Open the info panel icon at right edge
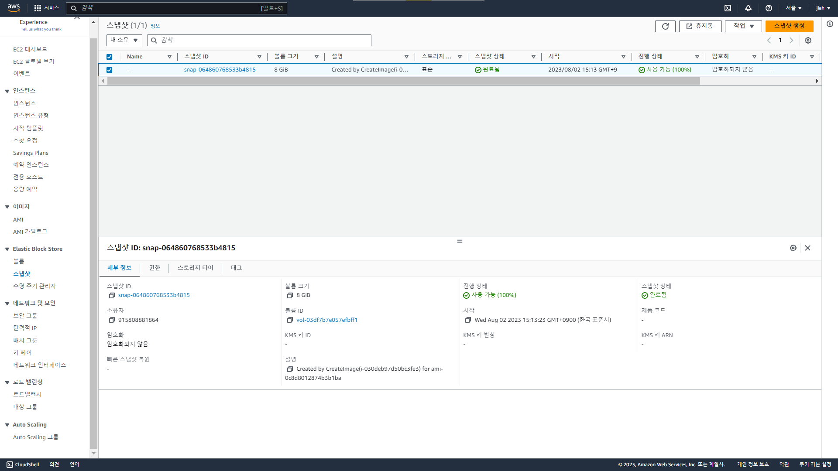This screenshot has height=471, width=838. point(830,24)
